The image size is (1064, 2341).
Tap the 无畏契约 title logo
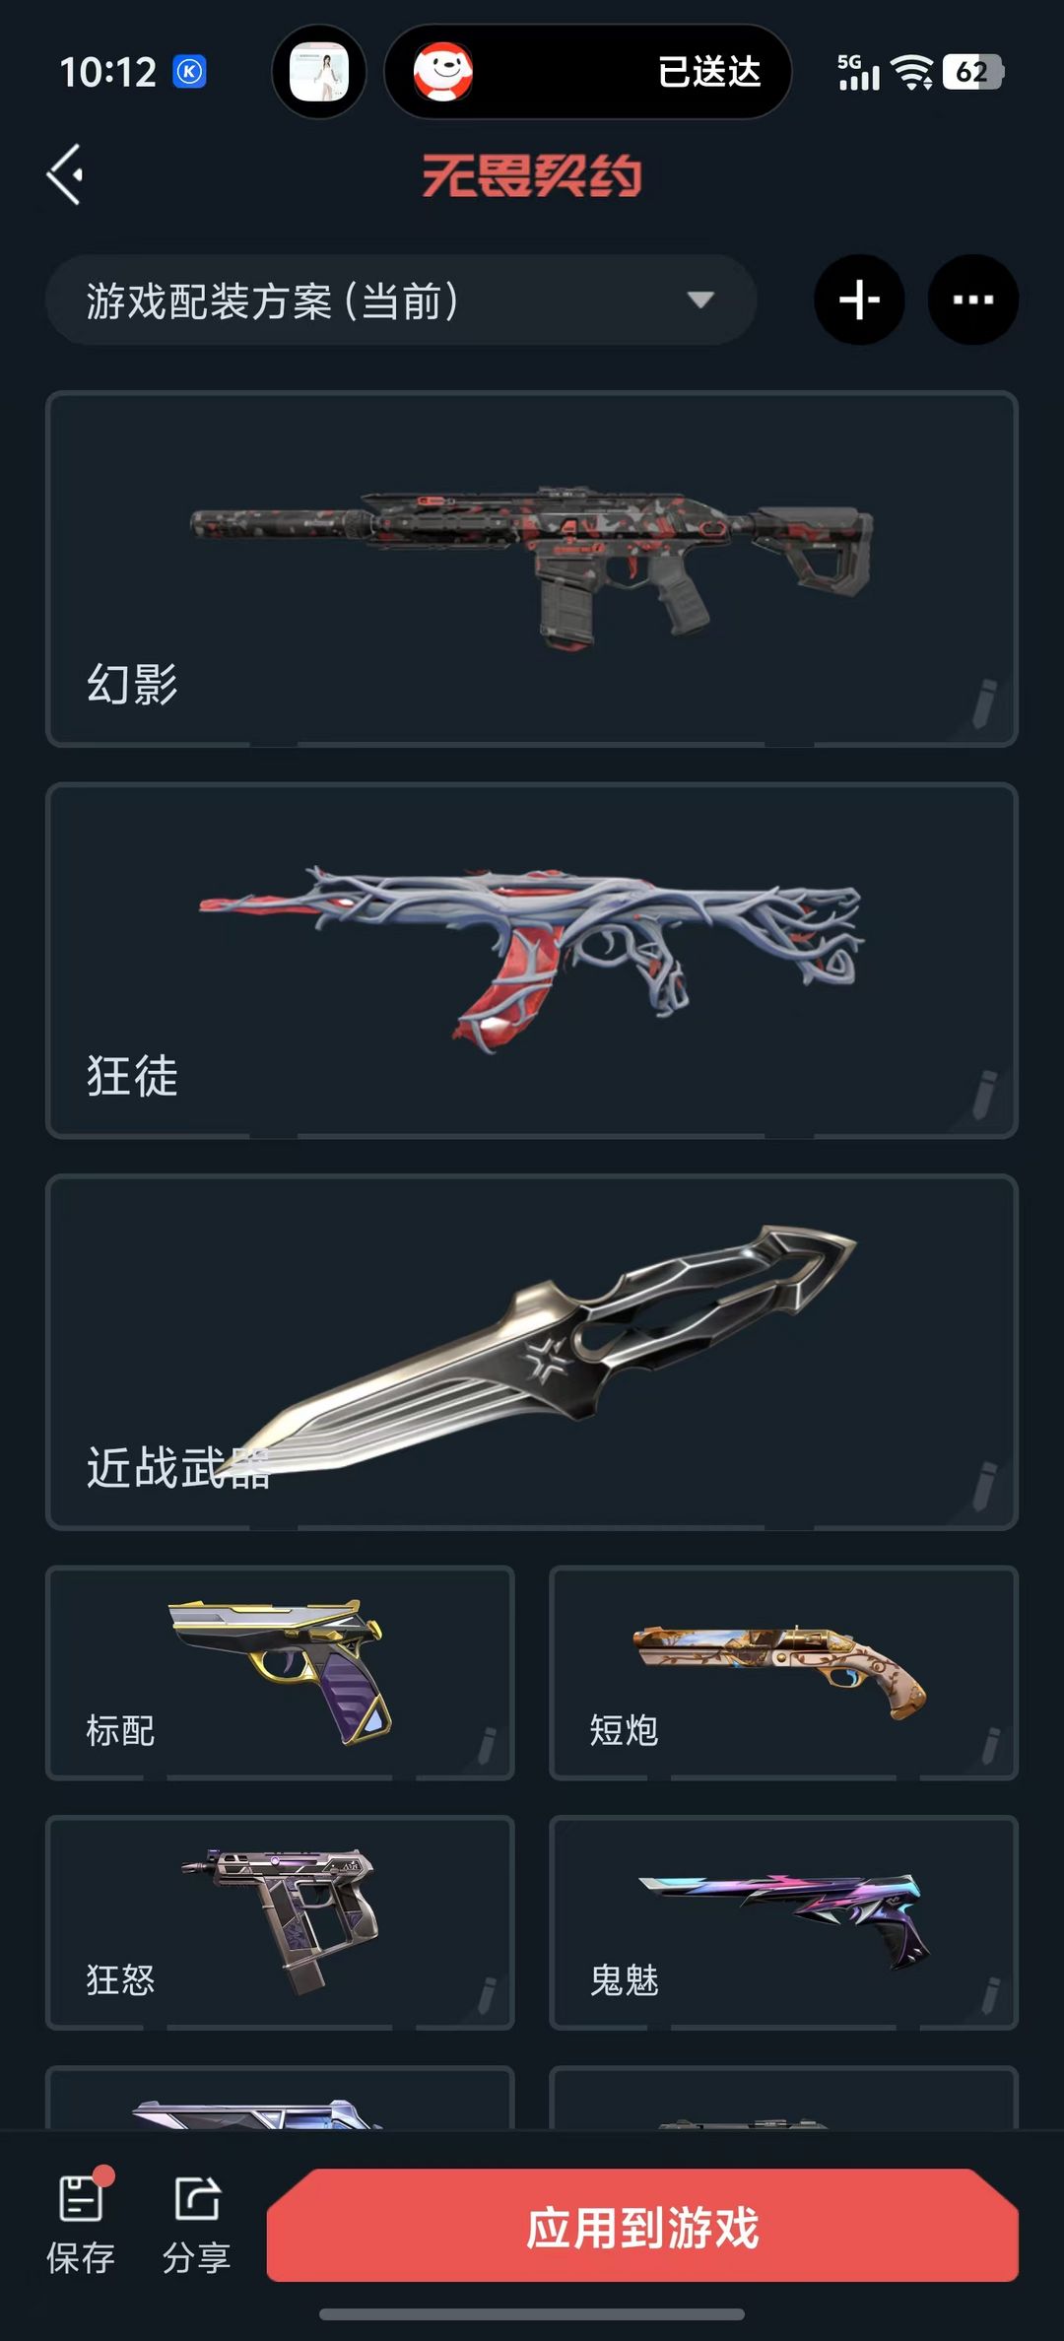click(x=532, y=175)
